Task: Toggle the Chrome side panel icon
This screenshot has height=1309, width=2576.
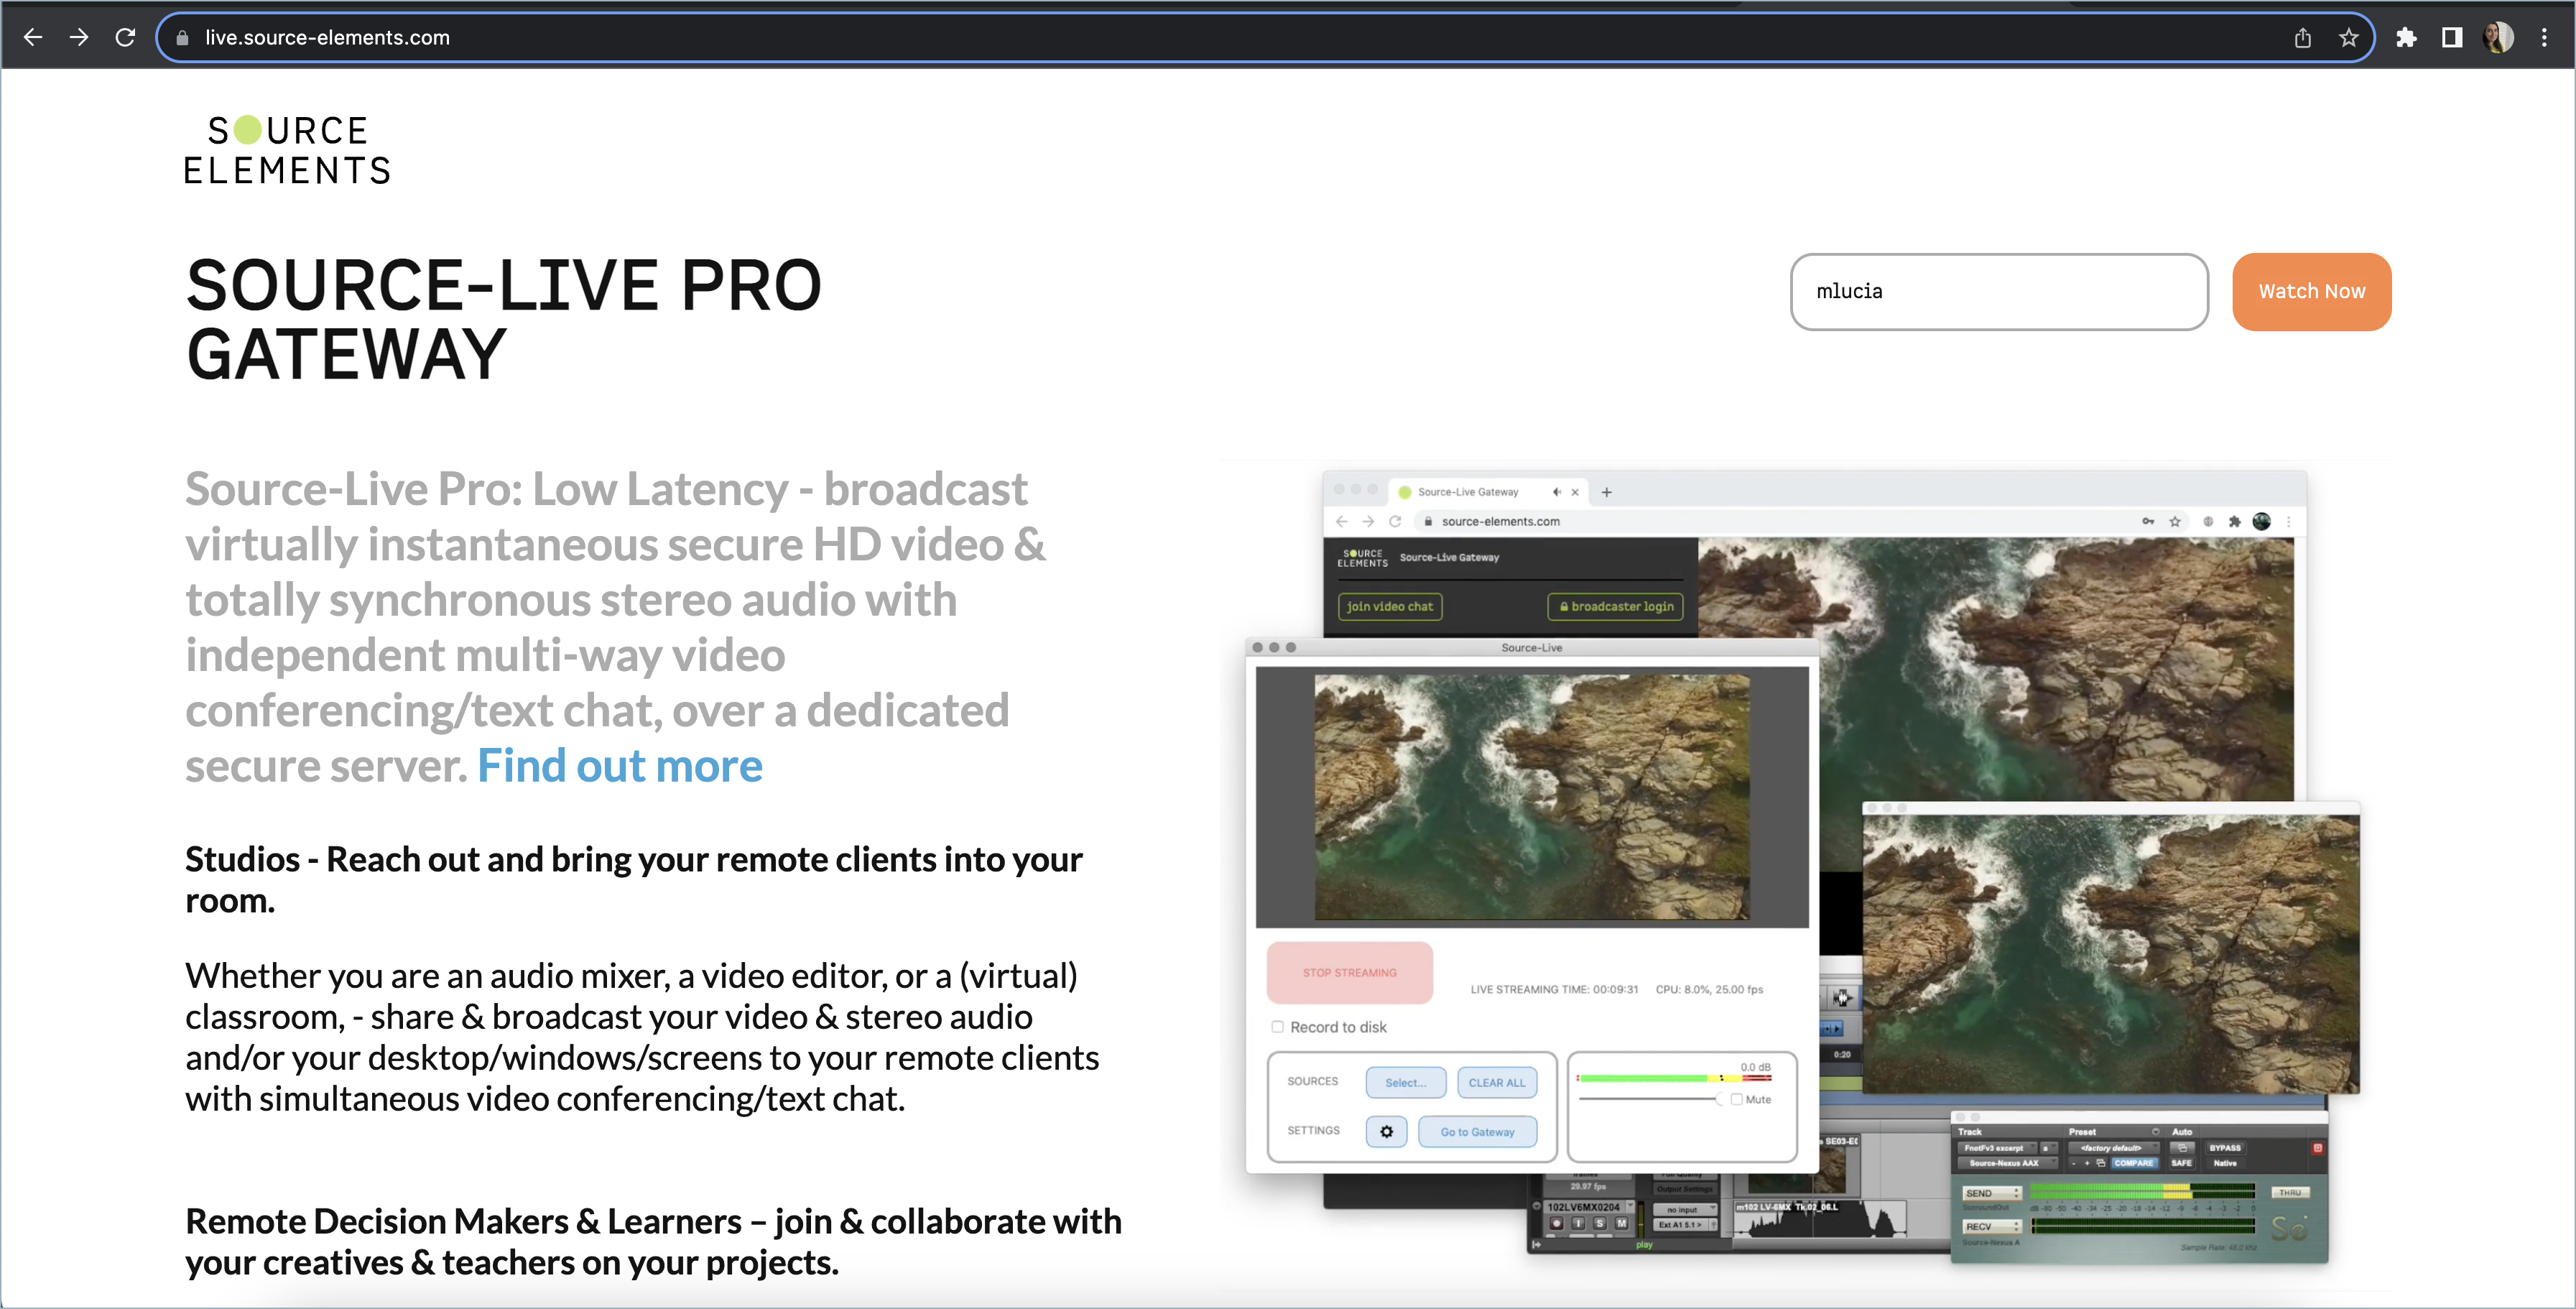Action: click(x=2452, y=38)
